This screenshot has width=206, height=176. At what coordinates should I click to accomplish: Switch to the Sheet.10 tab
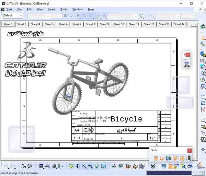point(119,24)
